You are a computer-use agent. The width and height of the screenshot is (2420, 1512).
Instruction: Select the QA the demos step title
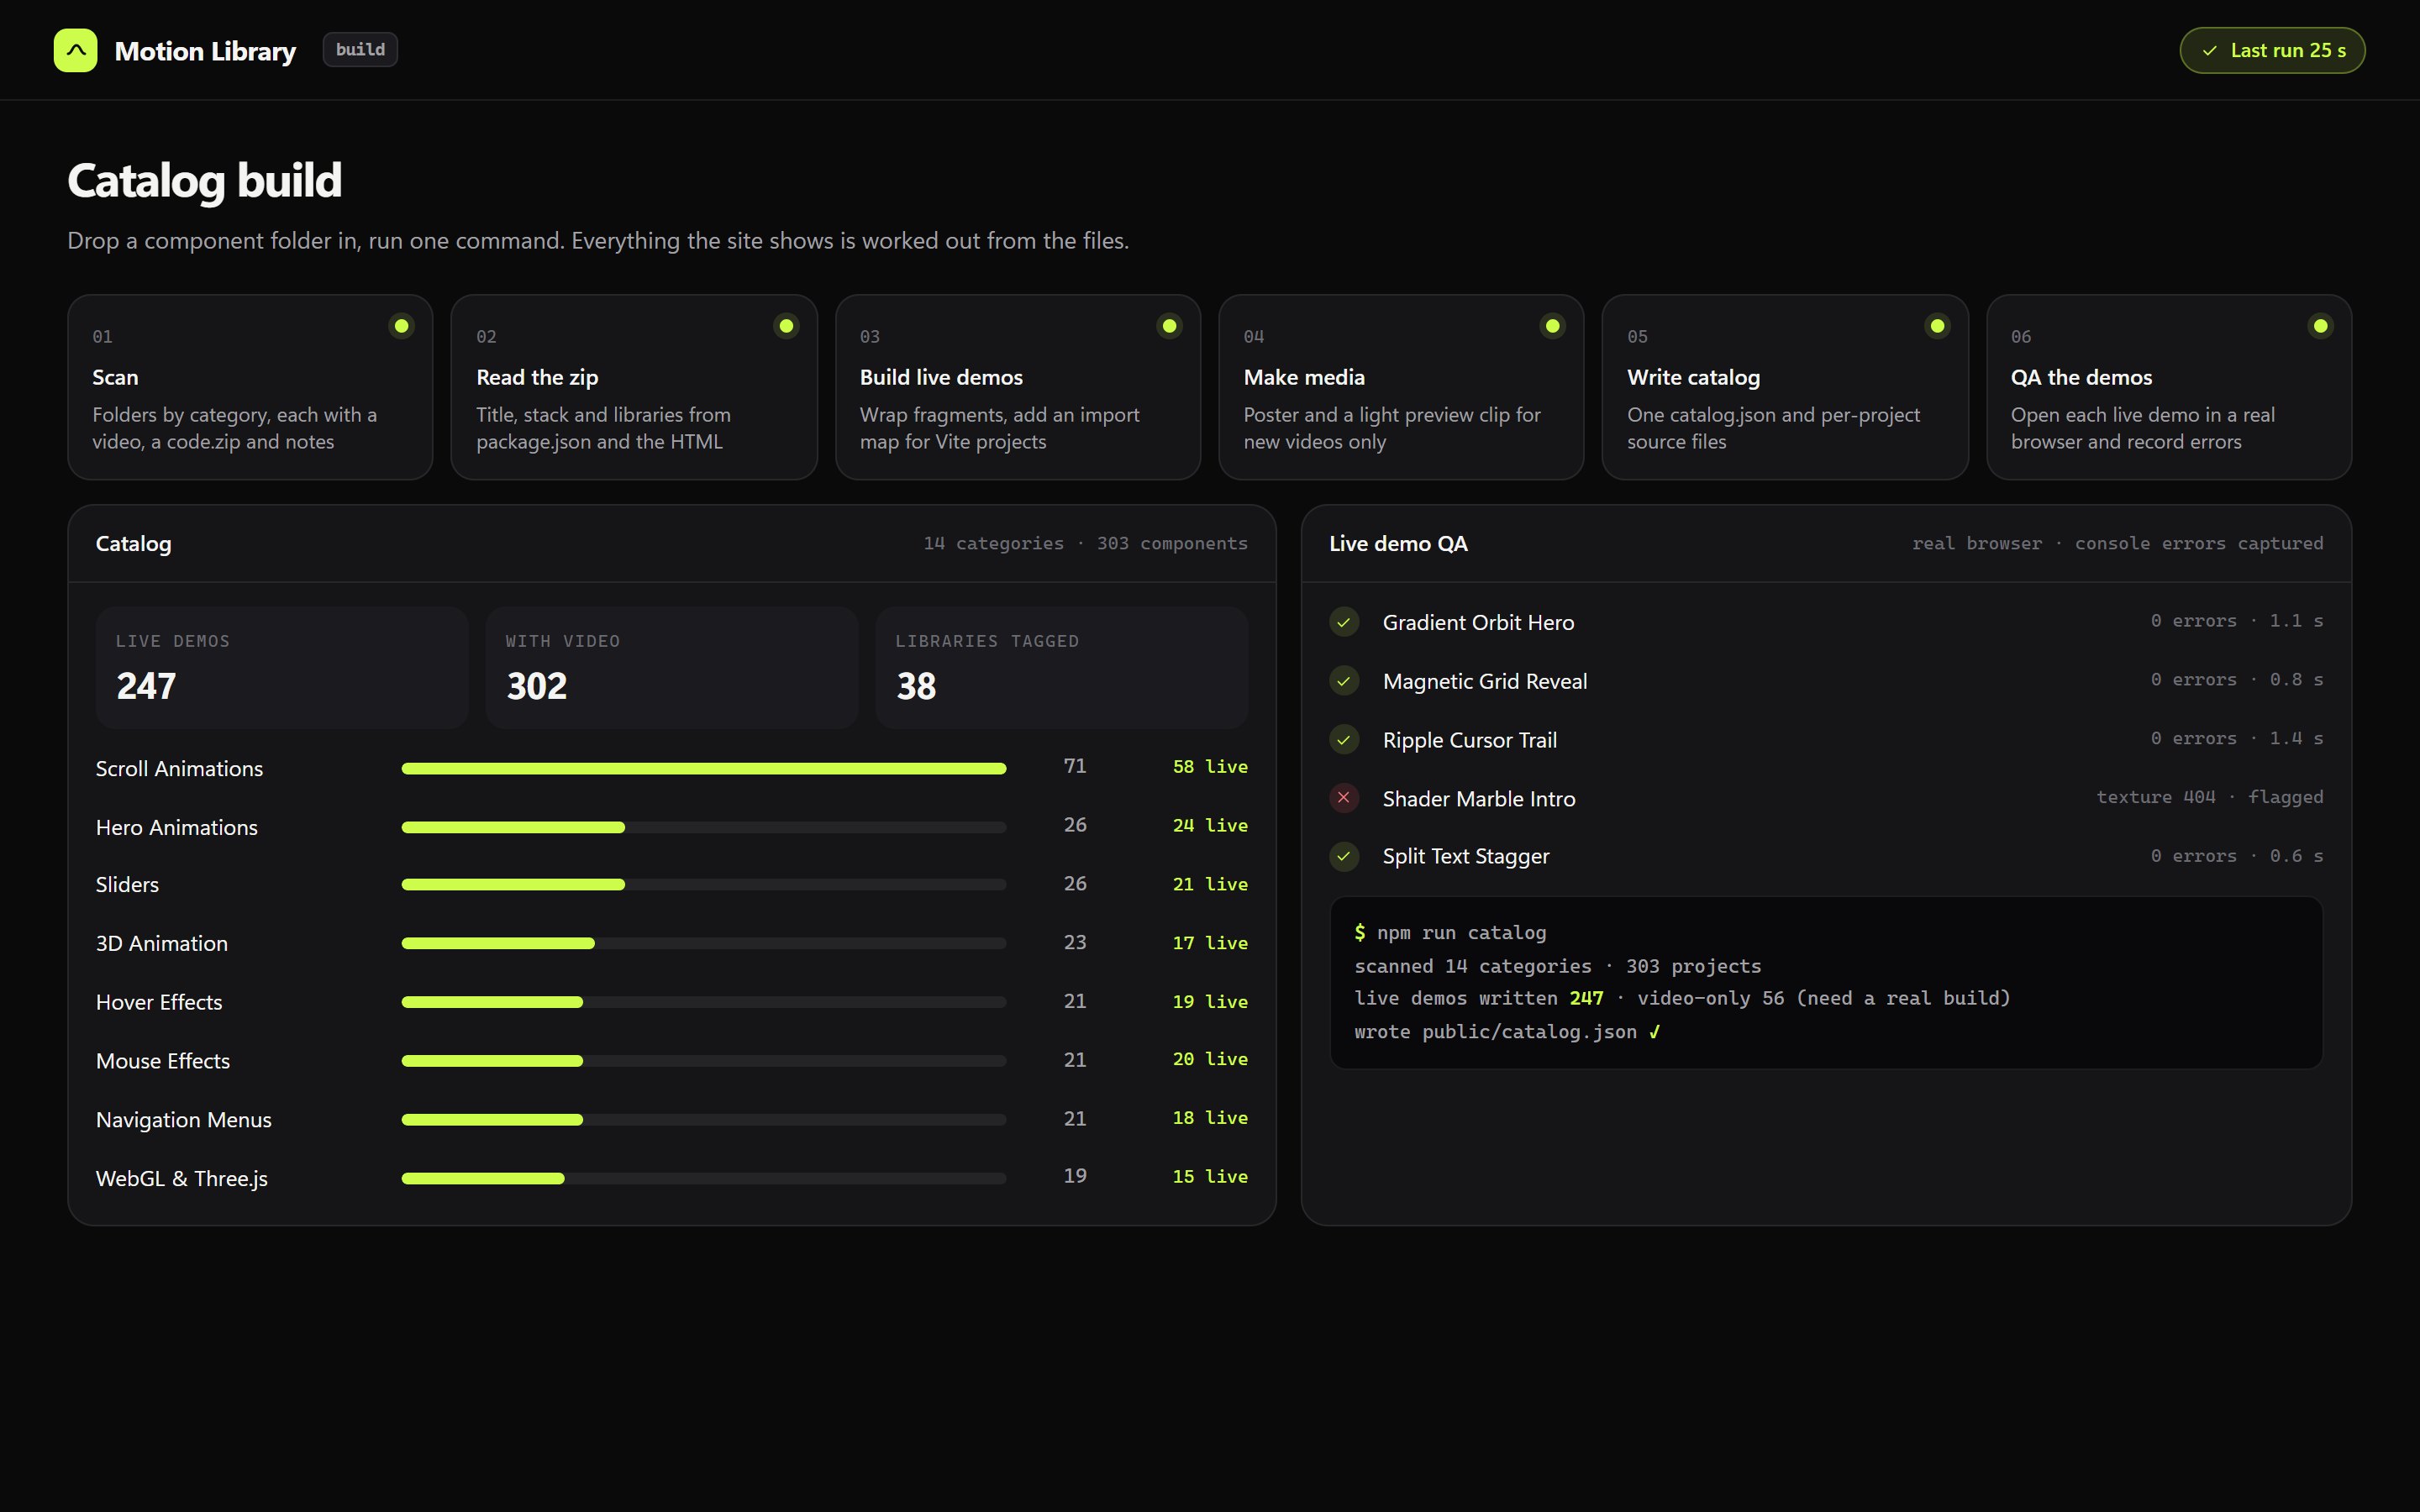click(2081, 377)
